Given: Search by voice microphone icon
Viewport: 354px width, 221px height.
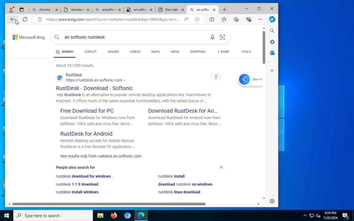Looking at the screenshot, I should pyautogui.click(x=212, y=37).
